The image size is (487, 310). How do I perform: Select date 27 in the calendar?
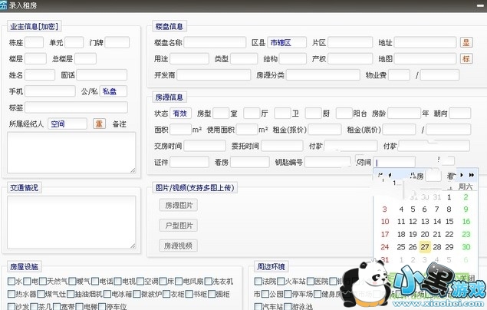tap(424, 247)
